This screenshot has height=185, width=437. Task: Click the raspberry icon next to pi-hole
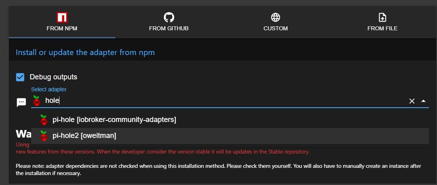tap(44, 120)
